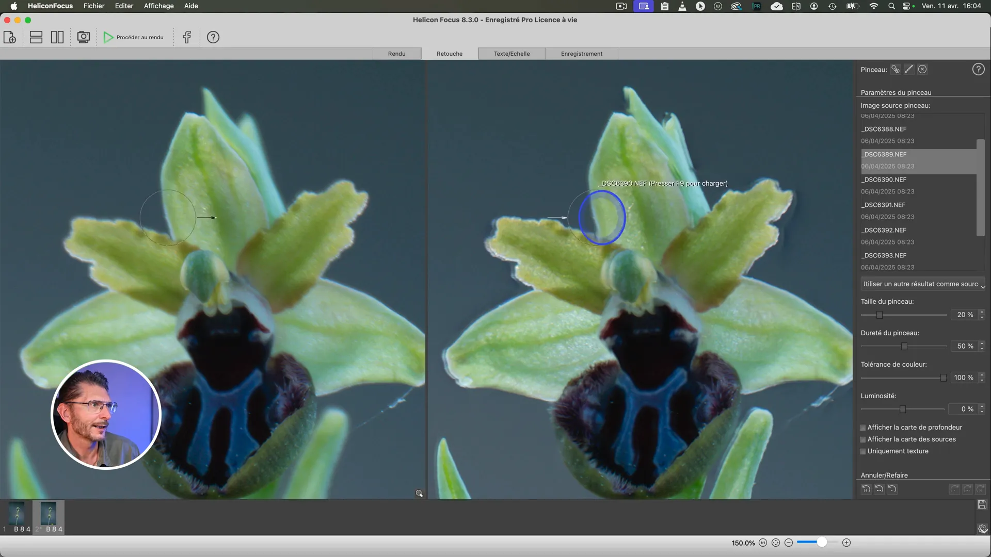Enable Afficher la carte des sources
The image size is (991, 557).
click(862, 439)
